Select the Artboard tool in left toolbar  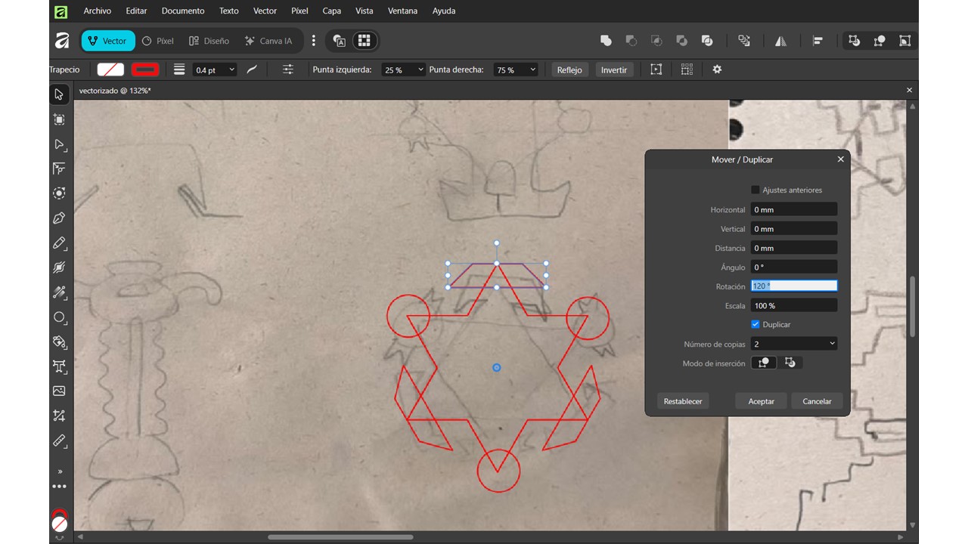[x=59, y=119]
